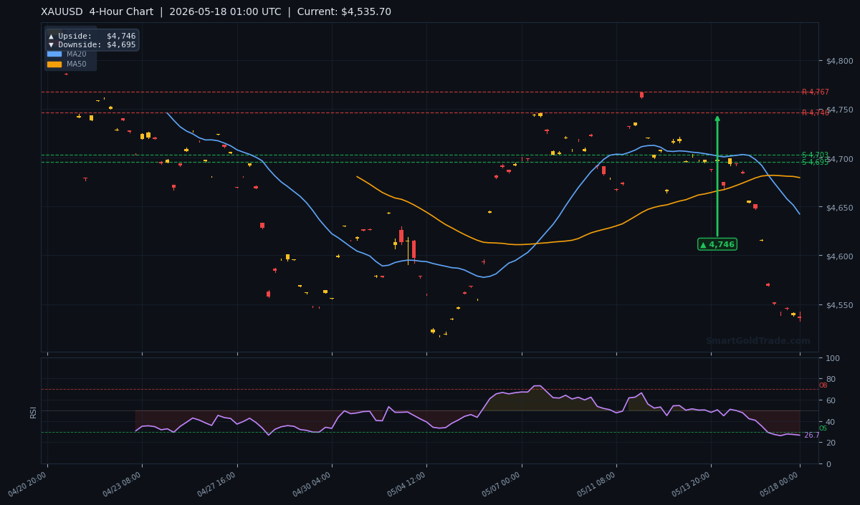Click the 04/30 04:00 date label
This screenshot has width=860, height=505.
(312, 485)
